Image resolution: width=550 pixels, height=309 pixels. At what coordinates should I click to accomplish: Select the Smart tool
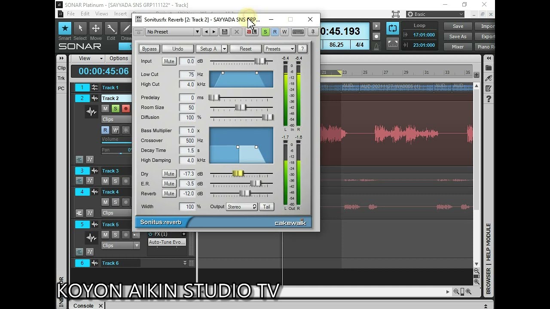pyautogui.click(x=65, y=29)
